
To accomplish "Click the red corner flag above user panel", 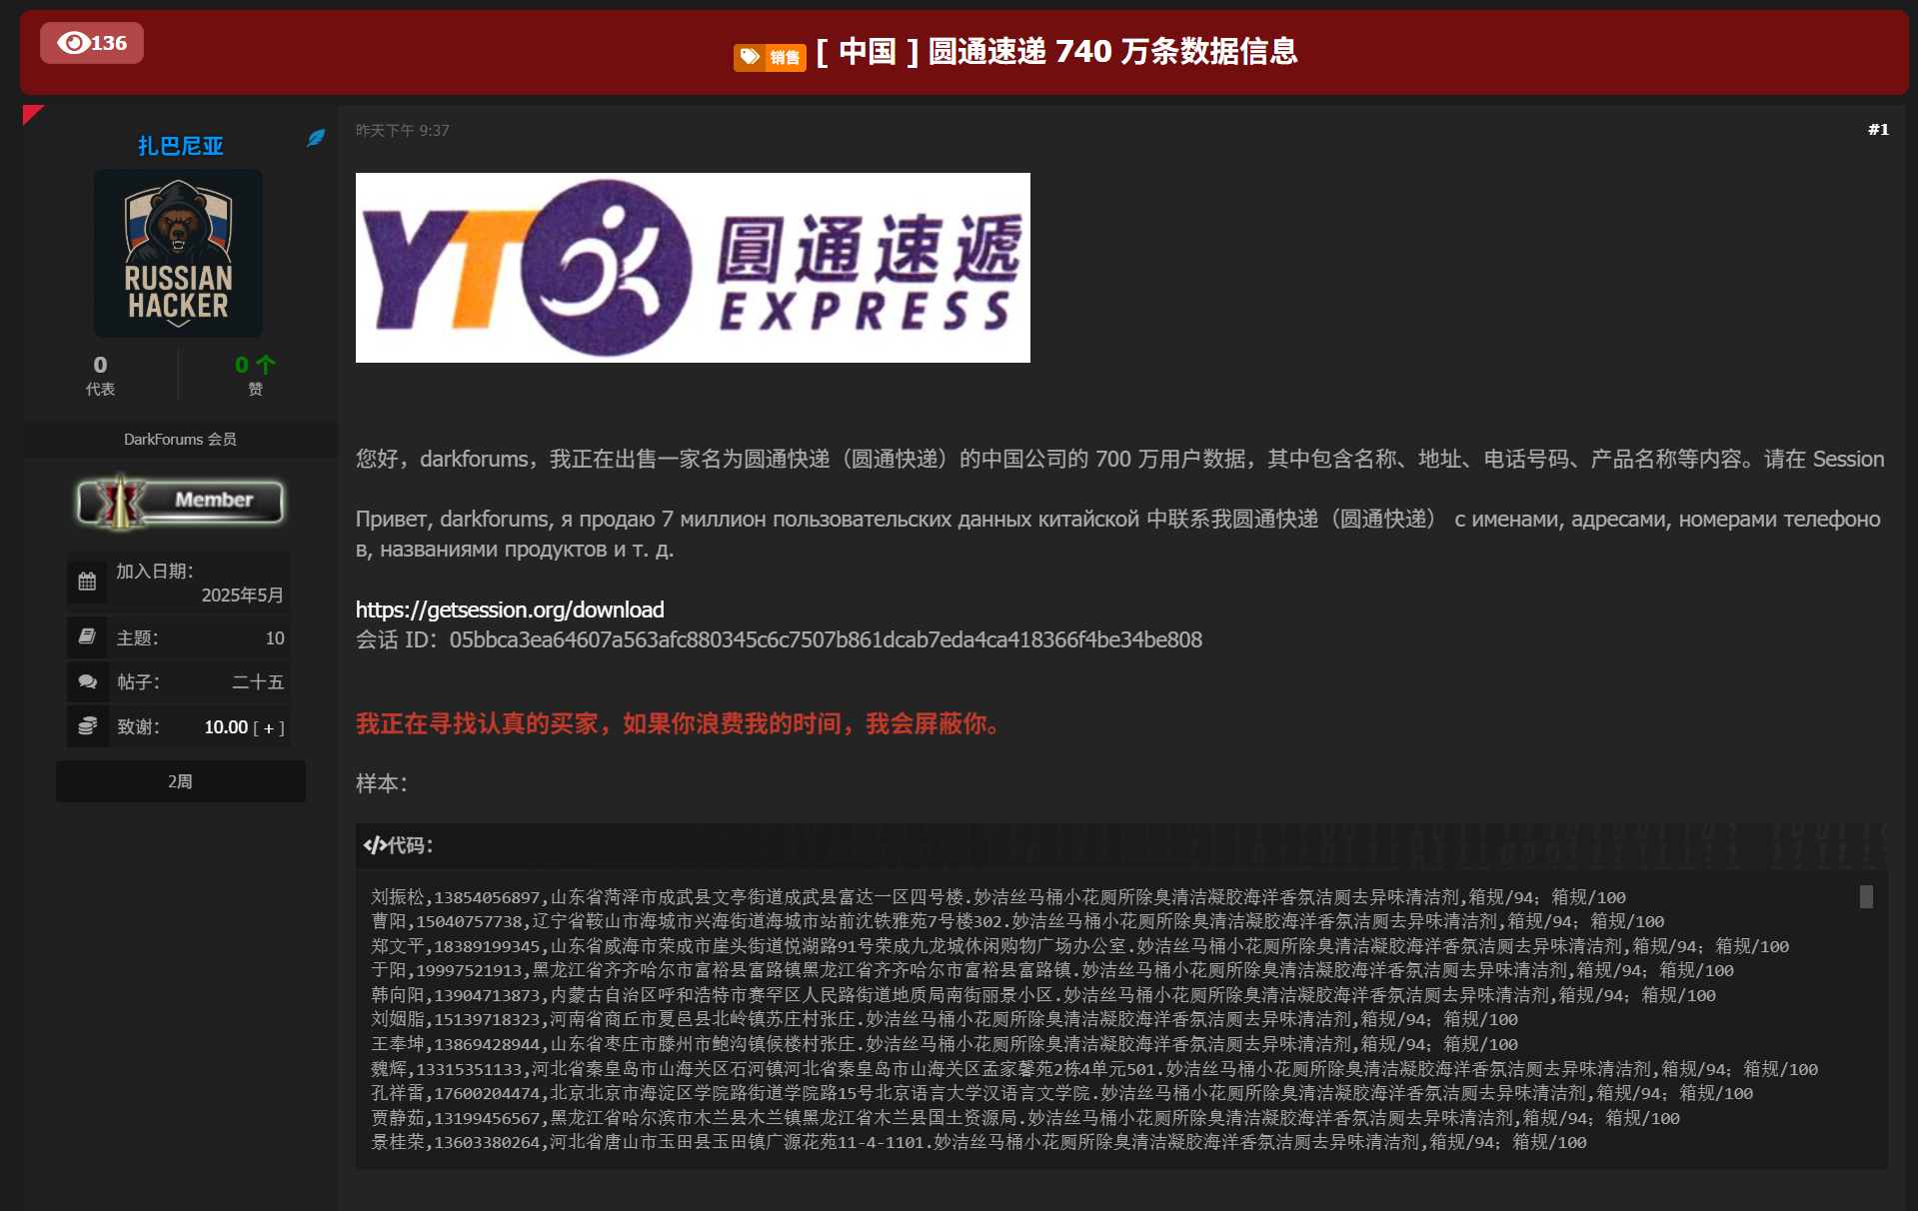I will (31, 113).
